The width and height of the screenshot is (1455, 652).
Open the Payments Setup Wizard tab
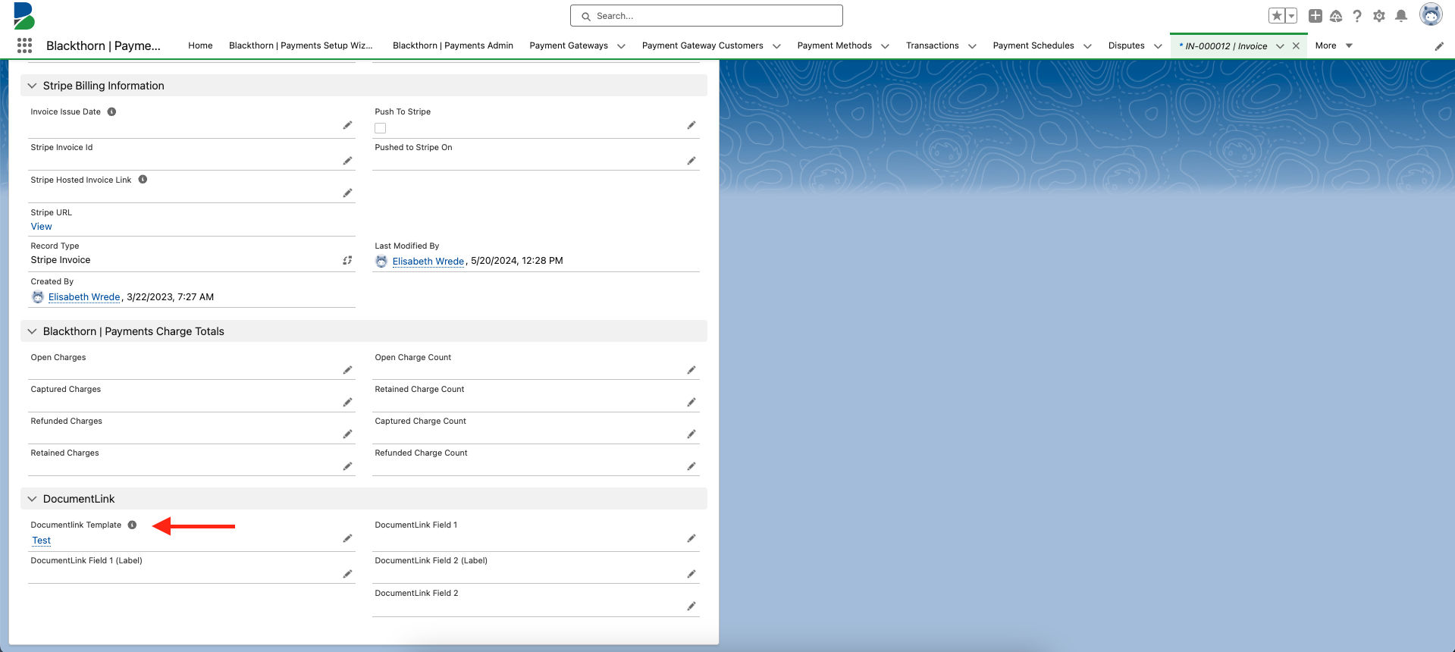[301, 45]
